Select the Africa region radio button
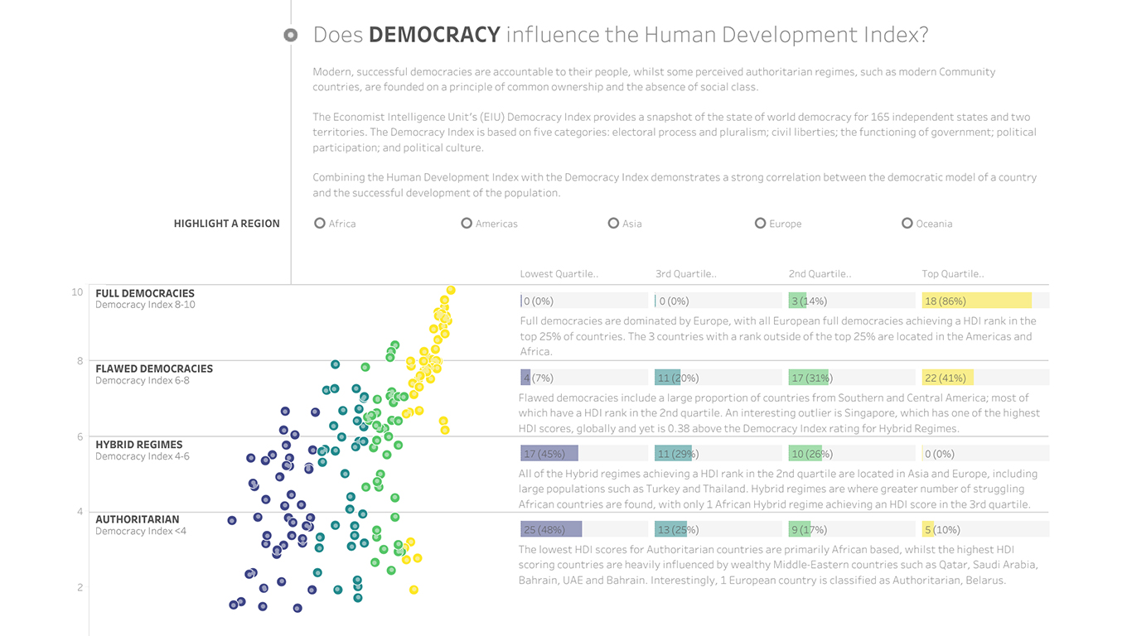Viewport: 1127px width, 636px height. (x=320, y=224)
